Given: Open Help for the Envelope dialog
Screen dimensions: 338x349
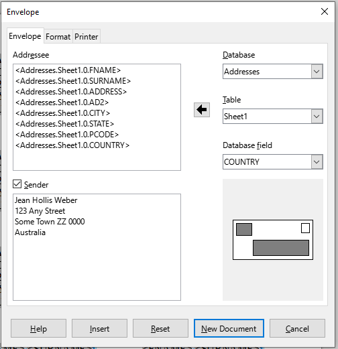Looking at the screenshot, I should (x=38, y=328).
